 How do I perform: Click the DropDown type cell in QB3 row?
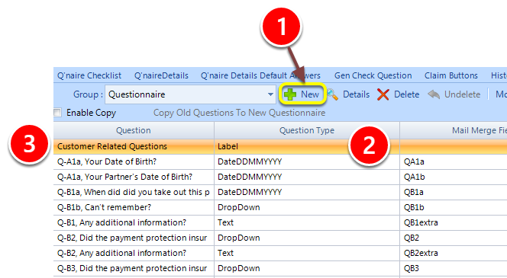point(307,268)
